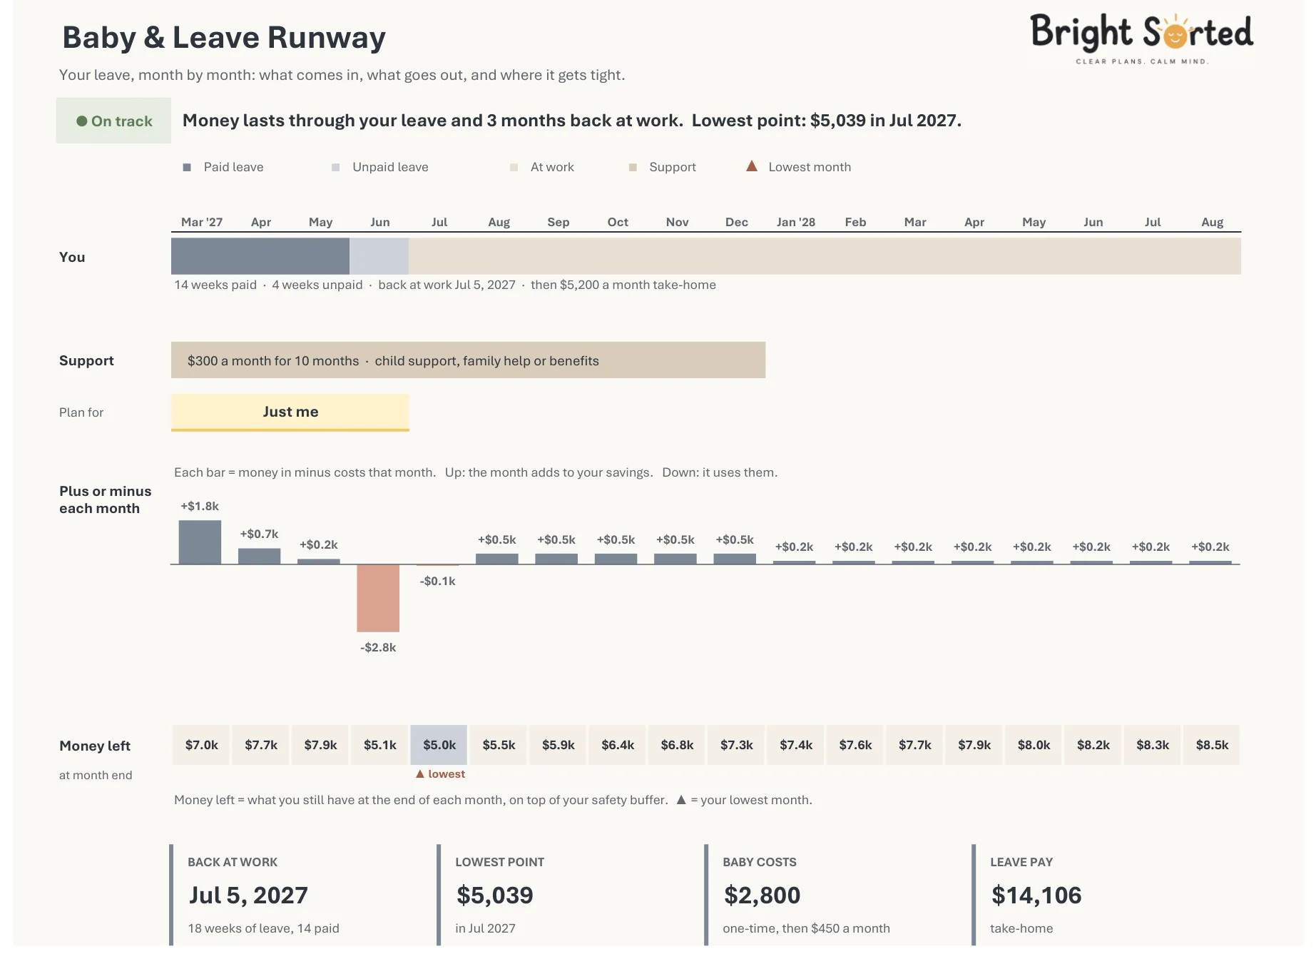Click the -$0.1k label in monthly chart
This screenshot has width=1316, height=959.
(x=438, y=581)
